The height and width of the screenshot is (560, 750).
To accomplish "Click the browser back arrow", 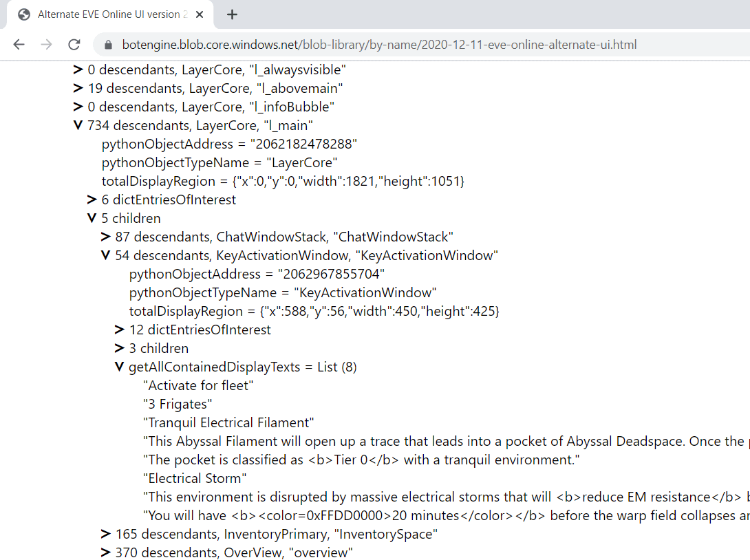I will tap(19, 45).
